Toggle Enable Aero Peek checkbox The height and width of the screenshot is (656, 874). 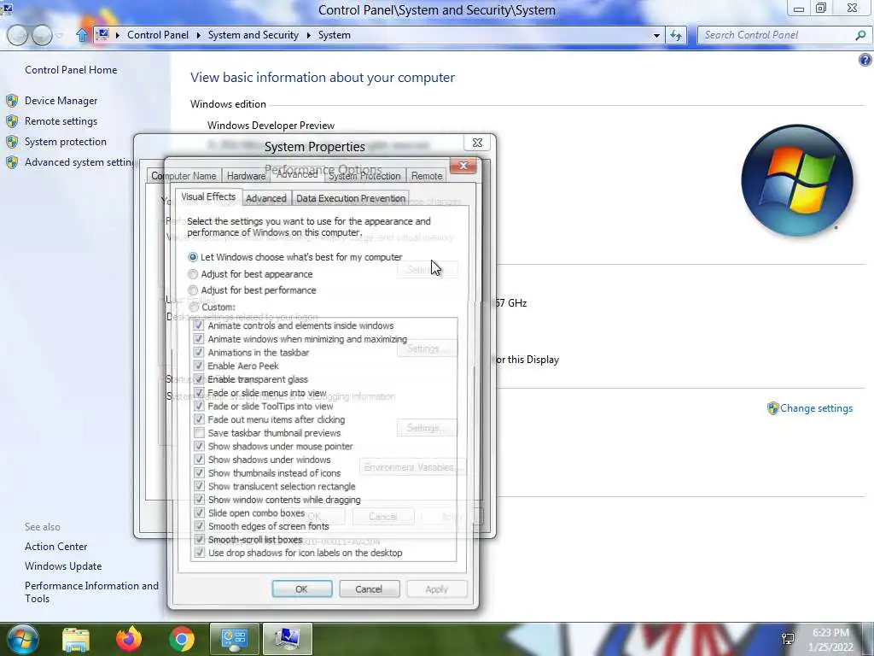(x=199, y=366)
